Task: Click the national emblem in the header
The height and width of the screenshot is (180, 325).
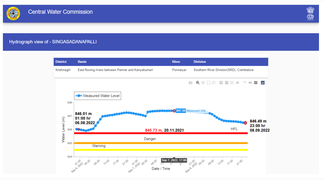Action: click(310, 13)
